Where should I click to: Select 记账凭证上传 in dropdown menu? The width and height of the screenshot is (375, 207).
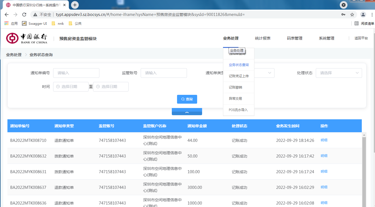pos(239,76)
